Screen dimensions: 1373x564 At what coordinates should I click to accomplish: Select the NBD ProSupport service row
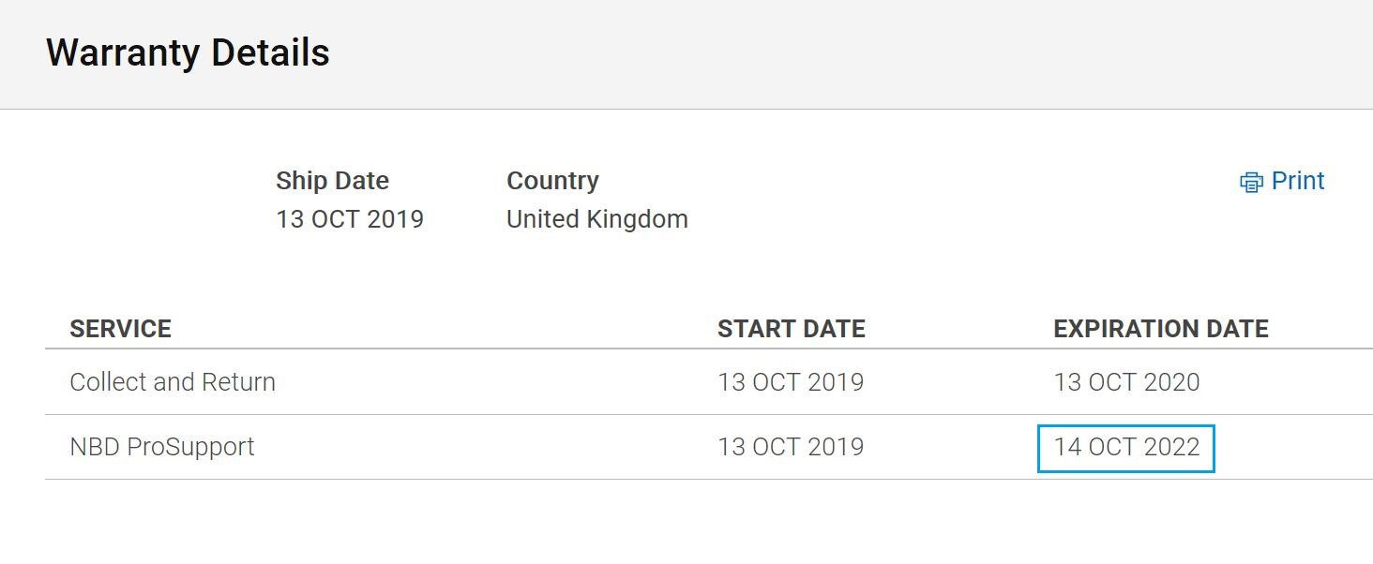coord(709,447)
